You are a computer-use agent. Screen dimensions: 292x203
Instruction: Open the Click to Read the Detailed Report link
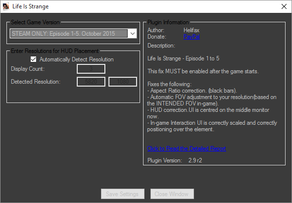coord(187,149)
